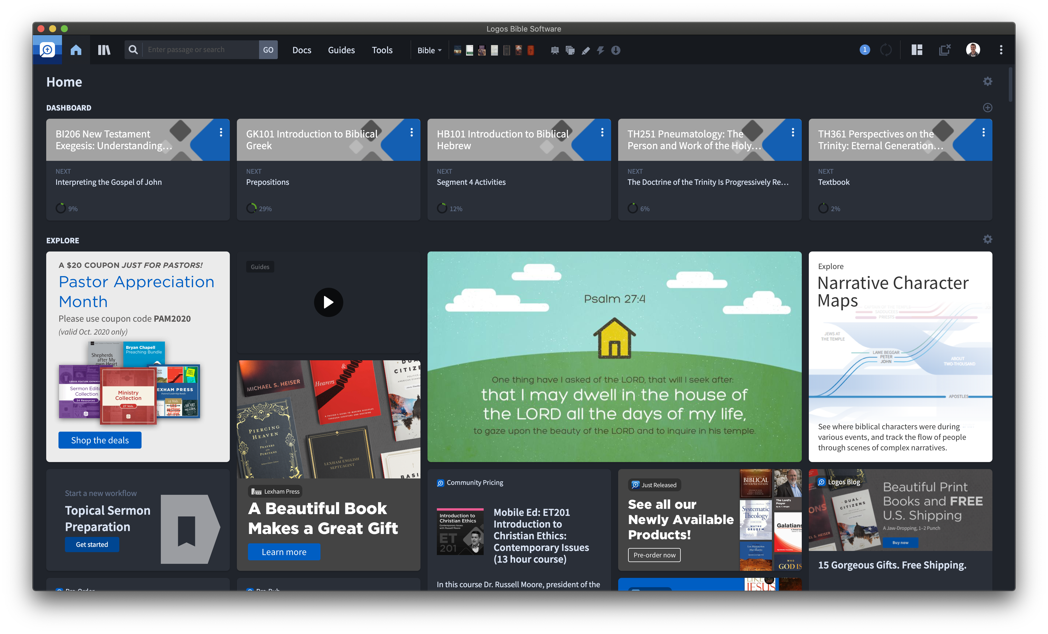The height and width of the screenshot is (634, 1048).
Task: Open the notifications badge showing 1
Action: point(864,50)
